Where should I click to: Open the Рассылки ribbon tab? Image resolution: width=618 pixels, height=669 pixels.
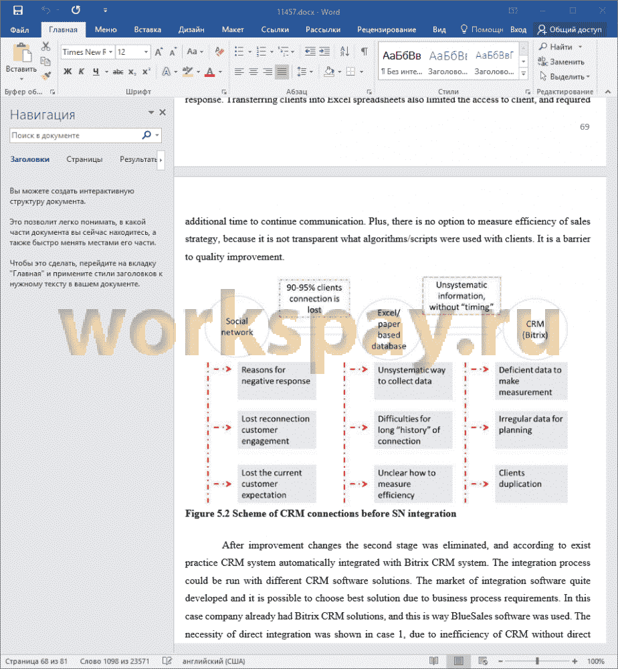coord(323,29)
